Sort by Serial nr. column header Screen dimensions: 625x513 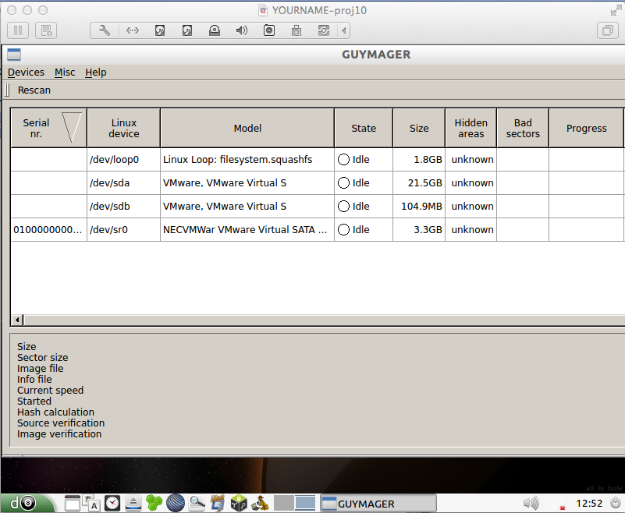click(x=48, y=128)
